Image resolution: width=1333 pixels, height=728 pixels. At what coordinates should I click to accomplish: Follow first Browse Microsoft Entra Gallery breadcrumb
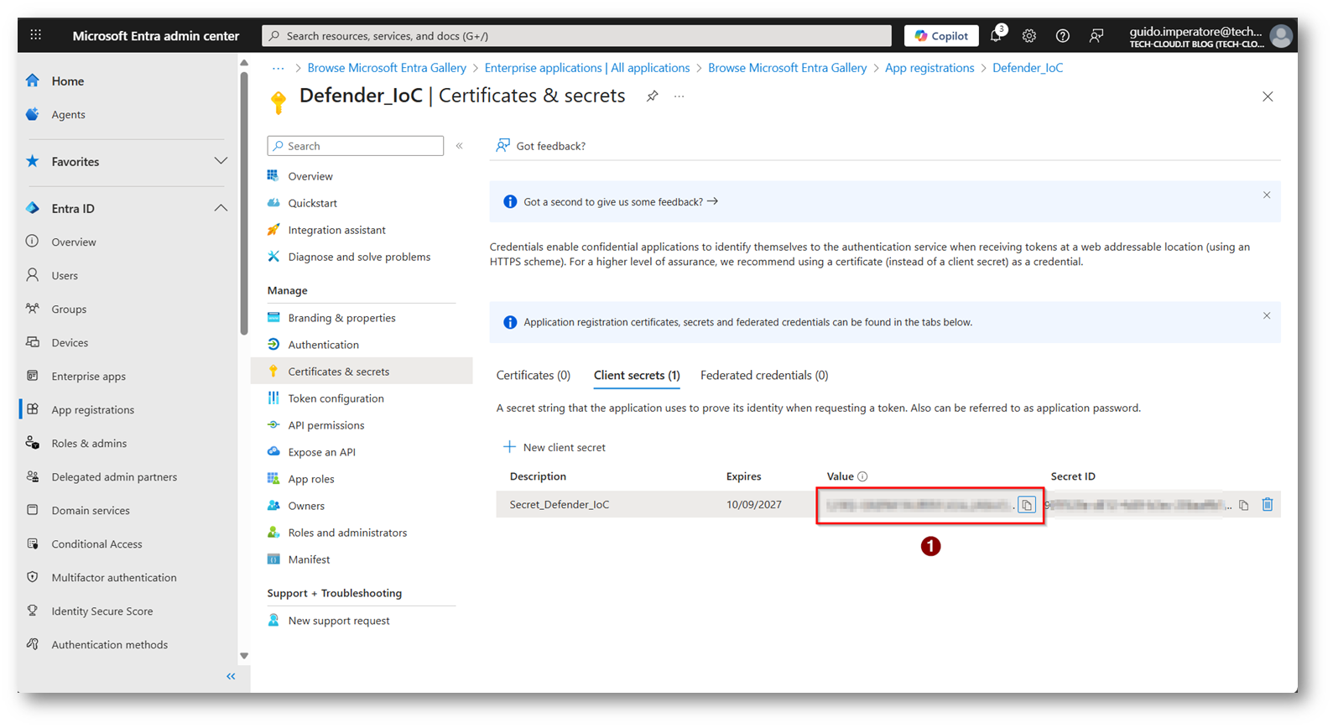(x=387, y=68)
